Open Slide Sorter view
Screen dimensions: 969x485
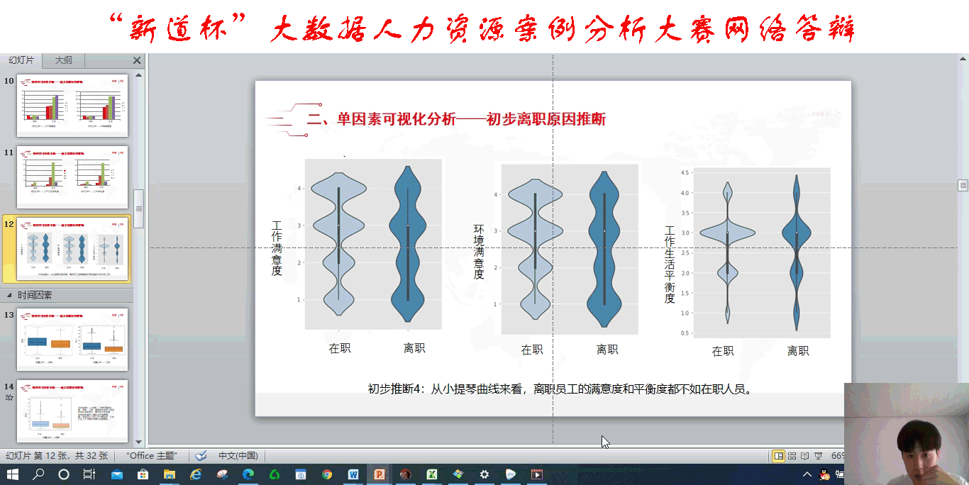click(x=792, y=456)
